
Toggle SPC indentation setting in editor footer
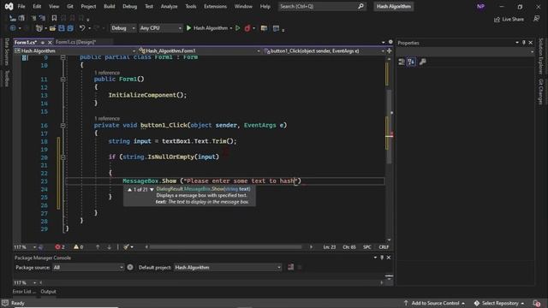click(367, 247)
